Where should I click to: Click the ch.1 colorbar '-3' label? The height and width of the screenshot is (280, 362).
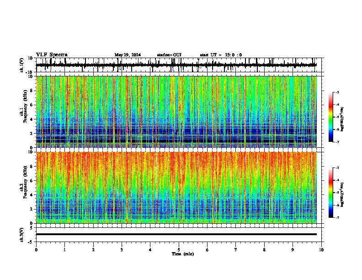337,92
